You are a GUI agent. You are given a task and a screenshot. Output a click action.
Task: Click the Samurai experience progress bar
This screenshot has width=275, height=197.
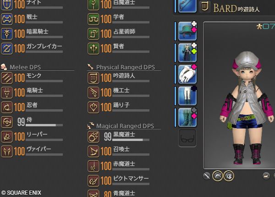pyautogui.click(x=44, y=125)
